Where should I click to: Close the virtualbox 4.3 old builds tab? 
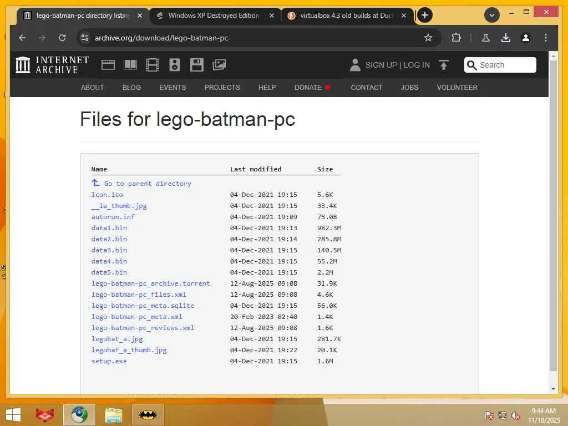tap(404, 16)
